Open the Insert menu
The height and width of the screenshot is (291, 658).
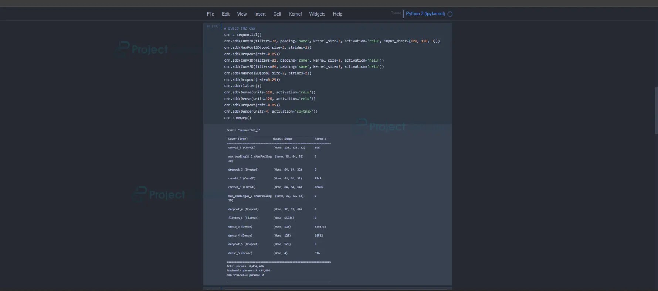(x=260, y=14)
